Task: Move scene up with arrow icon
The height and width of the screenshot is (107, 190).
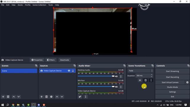Action: [x=14, y=97]
